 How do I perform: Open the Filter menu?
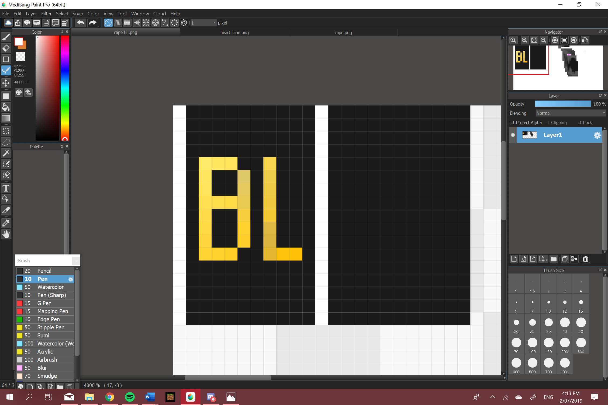(x=46, y=14)
